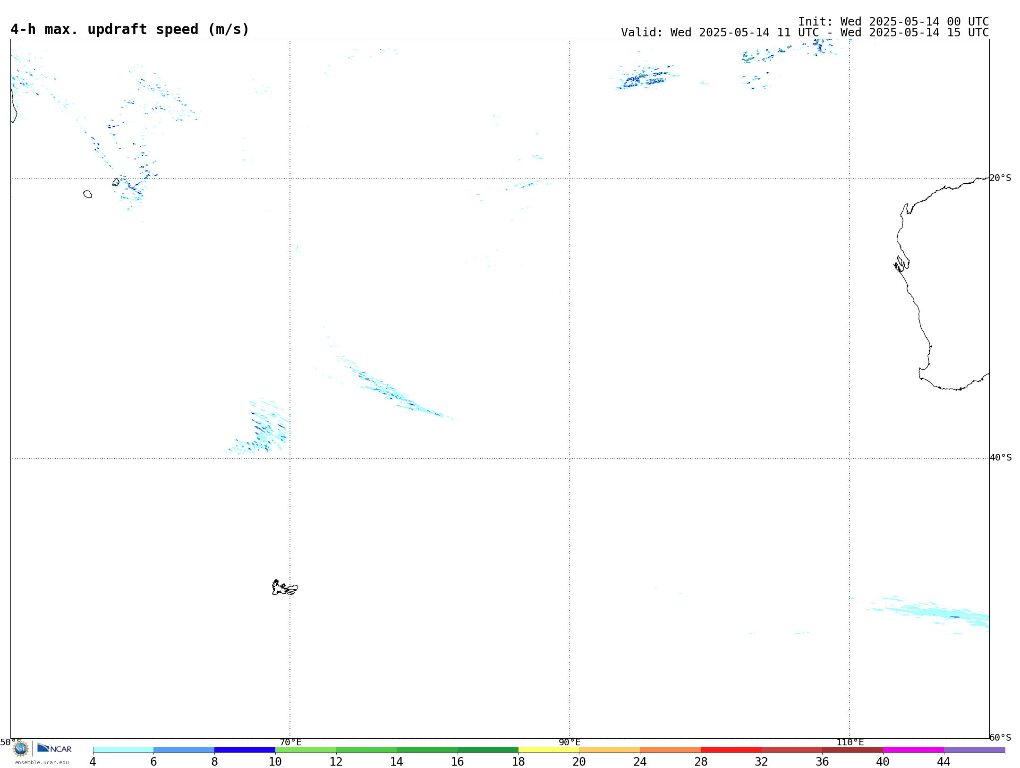Click the dark blue 8-10 m/s color swatch
This screenshot has width=1020, height=768.
click(x=245, y=750)
